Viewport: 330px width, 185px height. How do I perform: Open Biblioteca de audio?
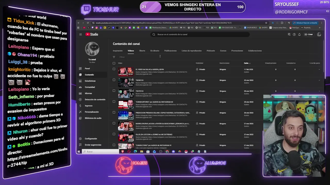point(93,118)
